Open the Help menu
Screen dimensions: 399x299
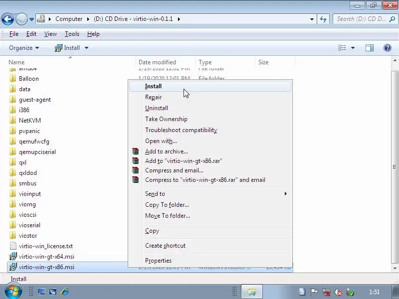(93, 34)
